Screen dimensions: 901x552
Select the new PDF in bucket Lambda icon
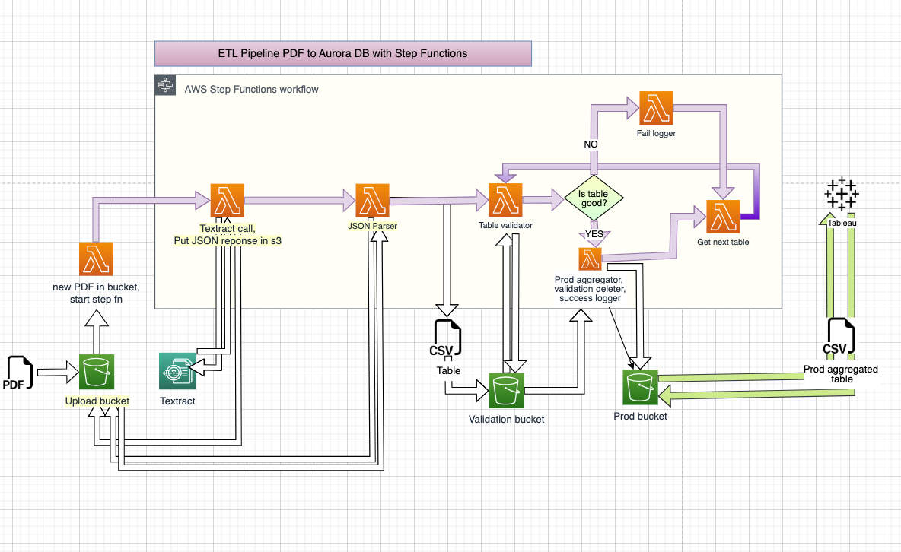tap(94, 258)
